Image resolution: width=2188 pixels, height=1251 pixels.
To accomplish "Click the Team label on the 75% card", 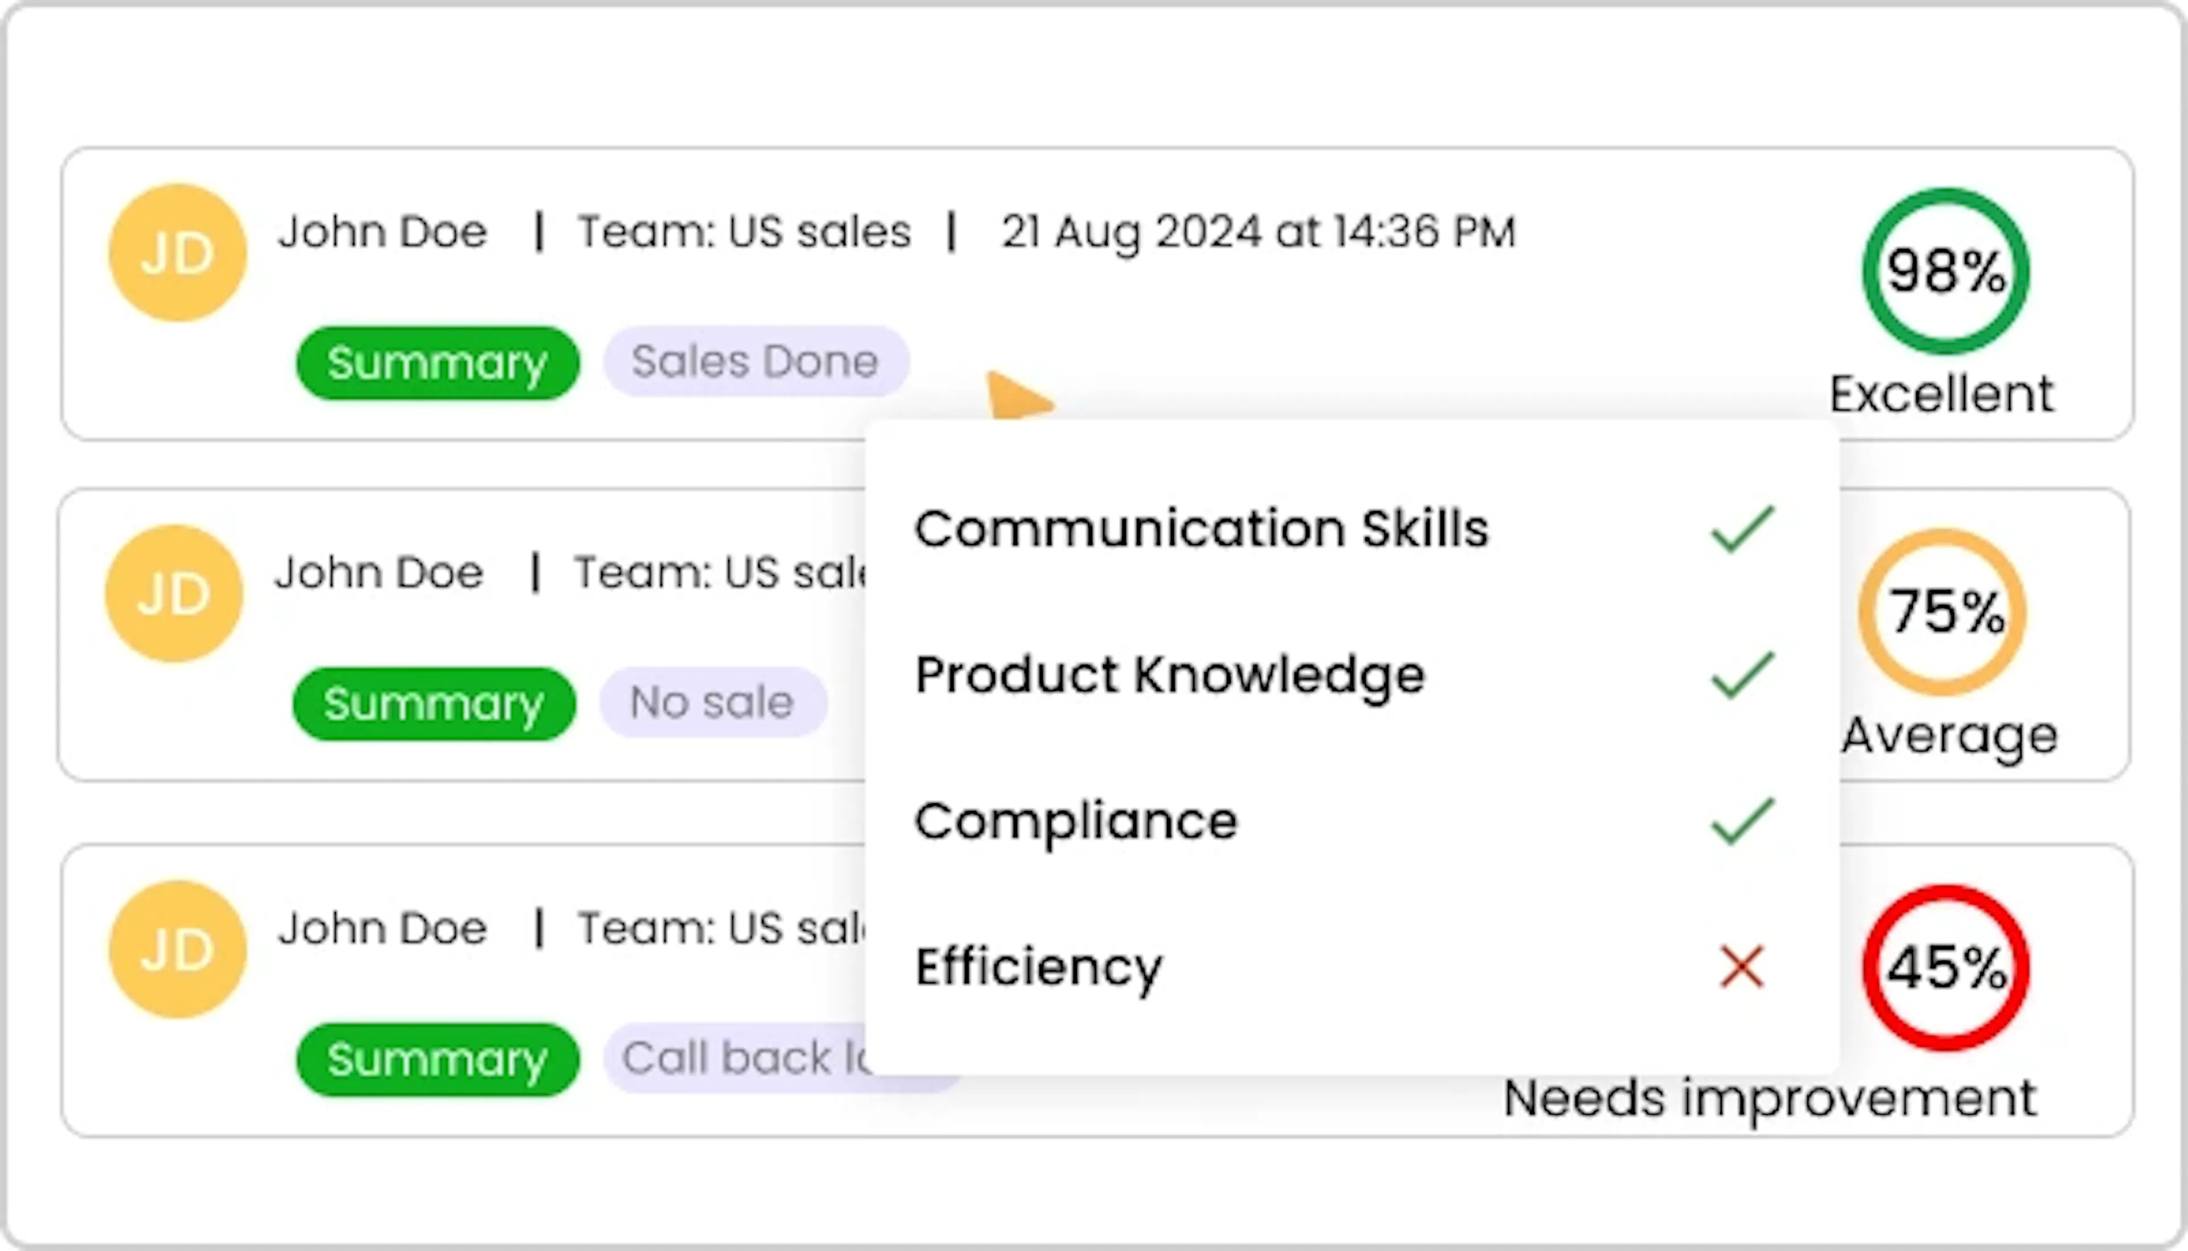I will [x=720, y=572].
